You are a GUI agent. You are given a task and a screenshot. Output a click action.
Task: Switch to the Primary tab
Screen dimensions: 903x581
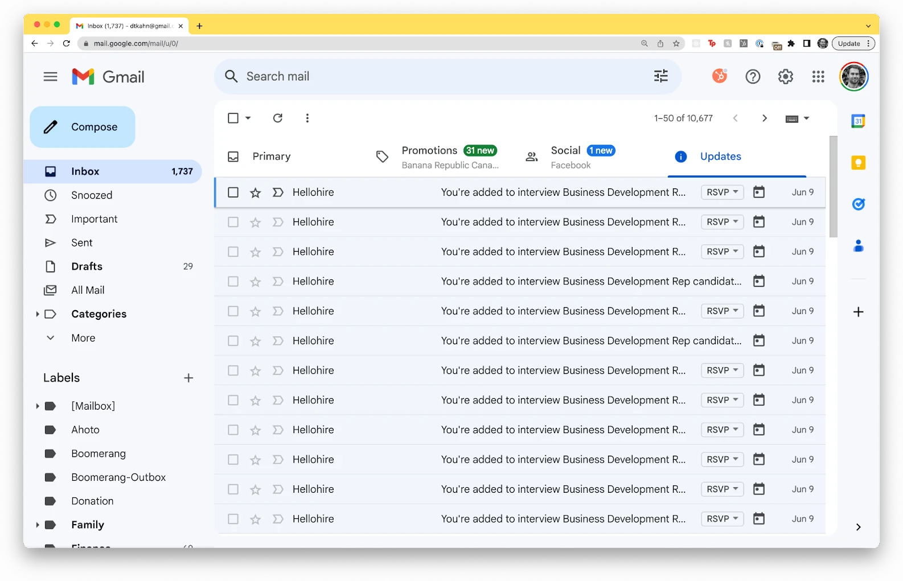pos(271,156)
